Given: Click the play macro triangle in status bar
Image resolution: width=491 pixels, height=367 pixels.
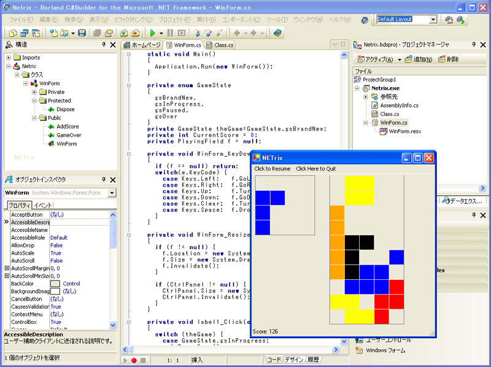Looking at the screenshot, I should pyautogui.click(x=126, y=360).
